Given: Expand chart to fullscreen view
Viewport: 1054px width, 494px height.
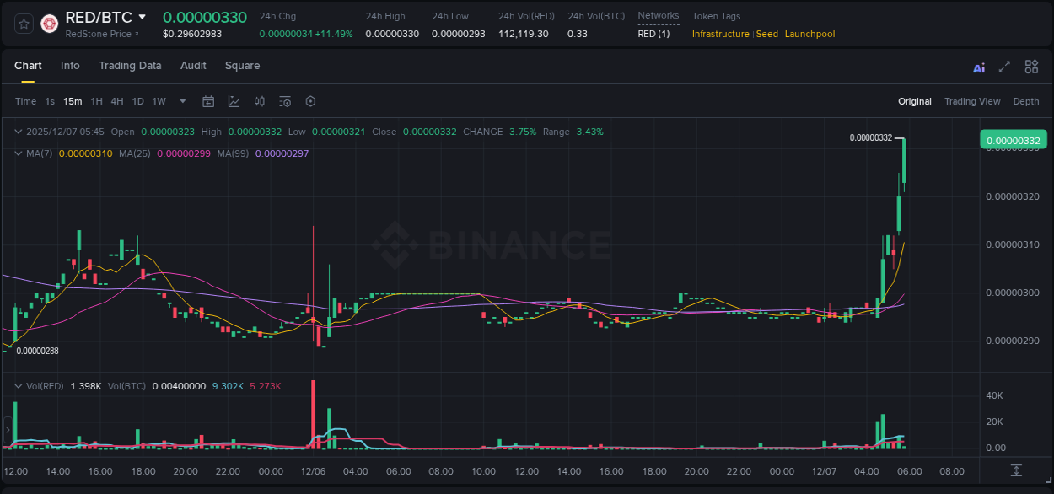Looking at the screenshot, I should tap(1004, 67).
